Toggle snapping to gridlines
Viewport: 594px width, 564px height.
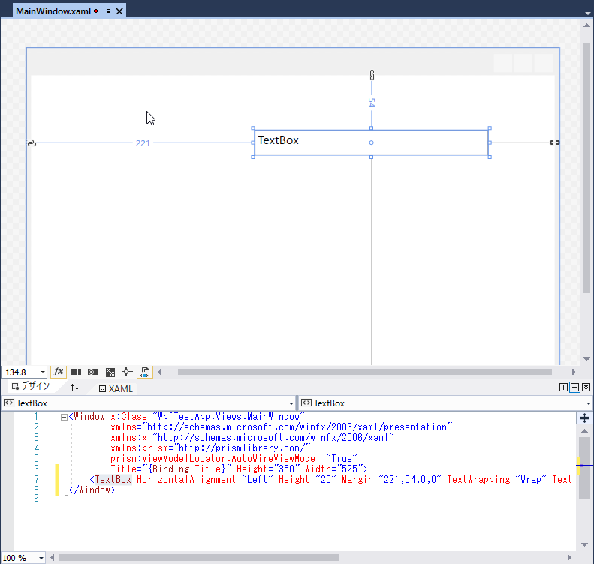pos(93,372)
